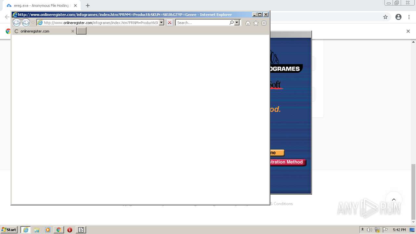Expand the IE address bar autocomplete dropdown
416x234 pixels.
point(162,23)
